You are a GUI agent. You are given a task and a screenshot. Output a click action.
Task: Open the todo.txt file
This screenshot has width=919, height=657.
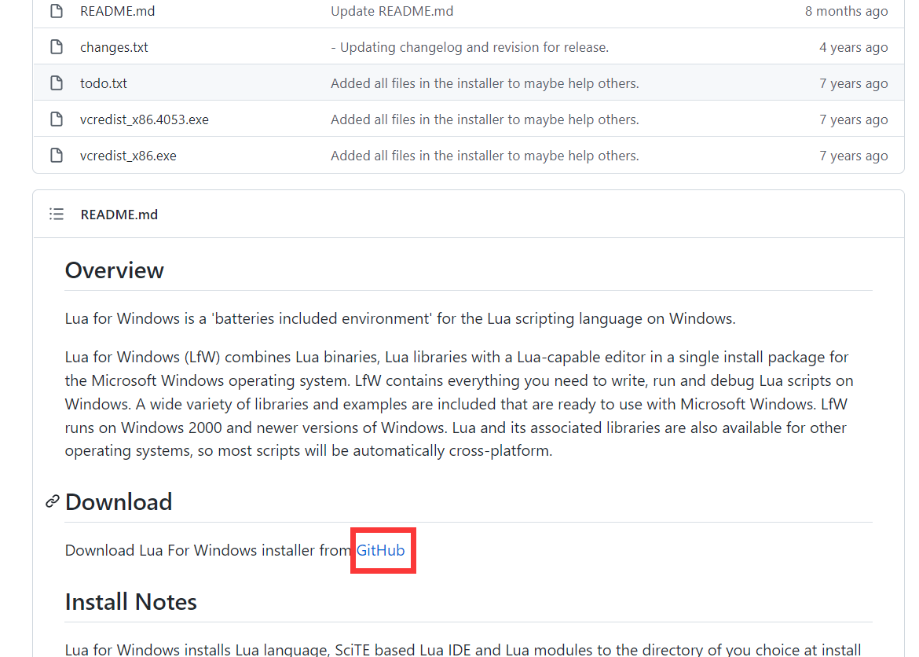coord(104,83)
